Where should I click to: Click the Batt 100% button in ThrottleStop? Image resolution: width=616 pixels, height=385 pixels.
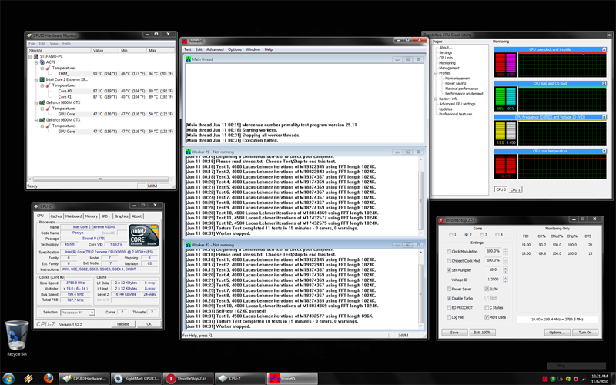482,333
